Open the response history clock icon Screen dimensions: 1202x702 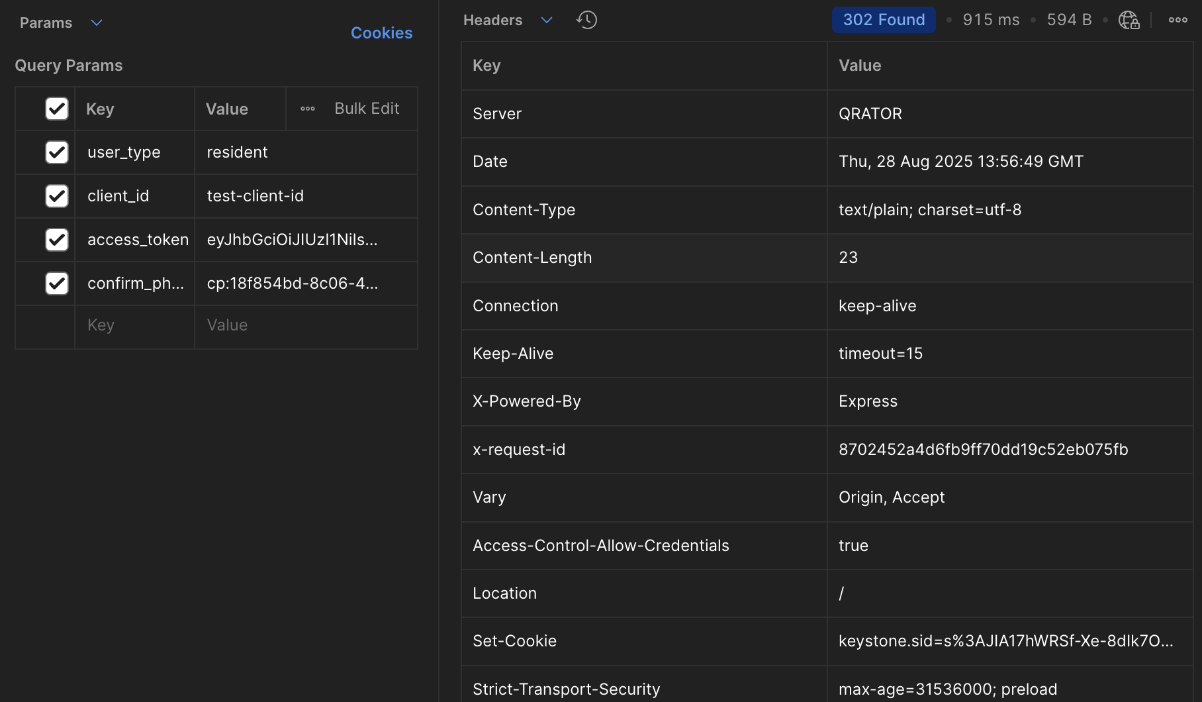(x=586, y=20)
